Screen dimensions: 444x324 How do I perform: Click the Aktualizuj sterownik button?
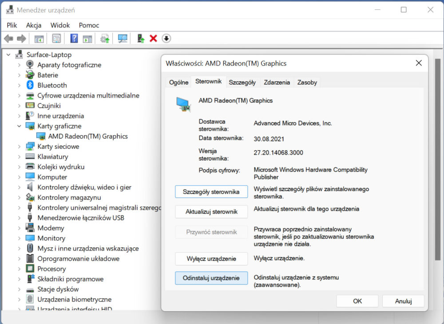[x=211, y=212]
